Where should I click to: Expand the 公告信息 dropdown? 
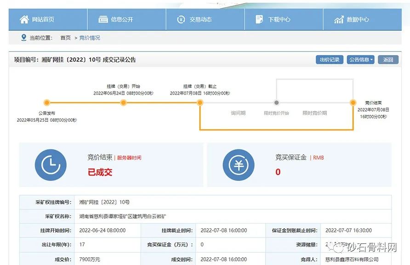pos(361,60)
